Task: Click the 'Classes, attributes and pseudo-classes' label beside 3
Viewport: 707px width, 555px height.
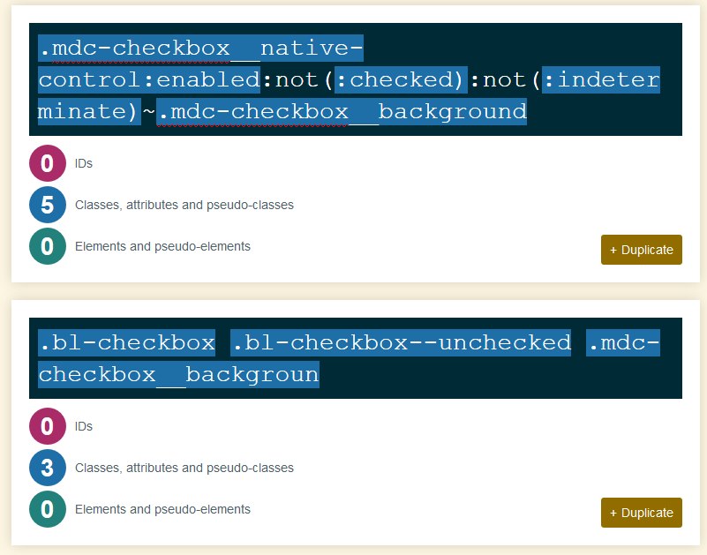Action: (x=184, y=468)
